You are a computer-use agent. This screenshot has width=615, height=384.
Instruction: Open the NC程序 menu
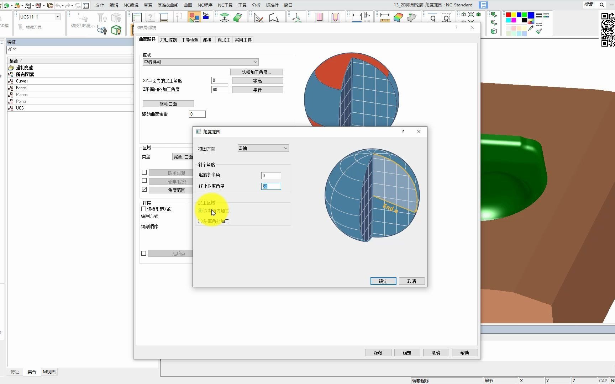pos(205,5)
